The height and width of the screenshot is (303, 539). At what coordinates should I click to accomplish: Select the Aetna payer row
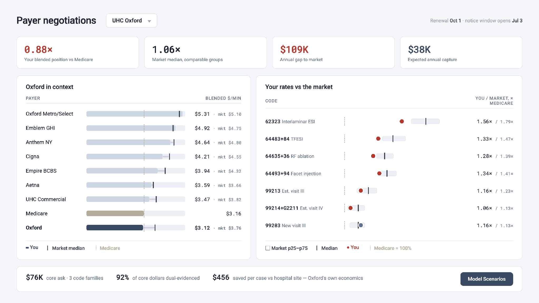[134, 185]
